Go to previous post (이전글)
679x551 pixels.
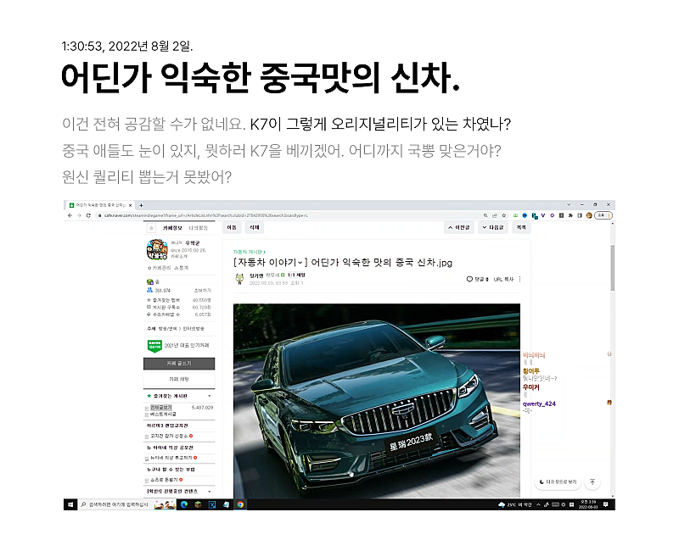click(459, 227)
